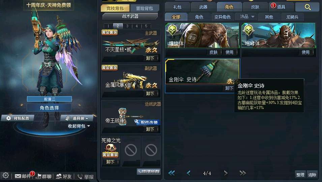The height and width of the screenshot is (182, 322).
Task: Jump to last page with double-right arrow
Action: point(242,173)
